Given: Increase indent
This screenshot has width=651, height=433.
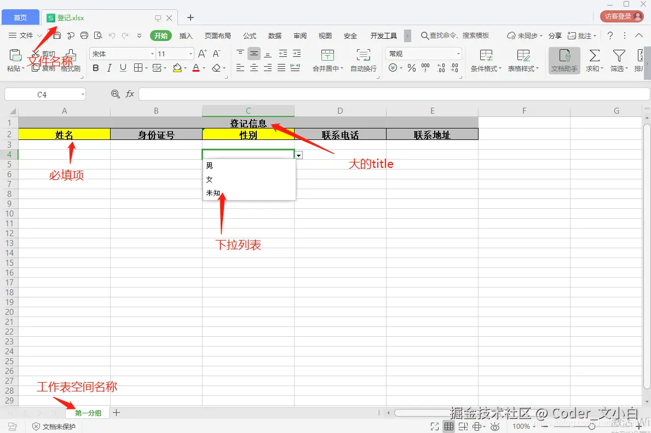Looking at the screenshot, I should 297,54.
